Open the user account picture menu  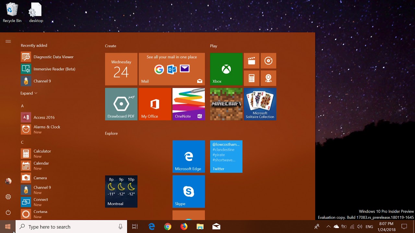[x=8, y=181]
